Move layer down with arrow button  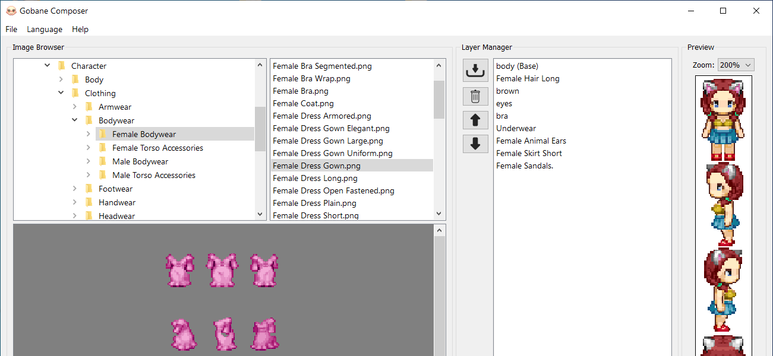475,144
